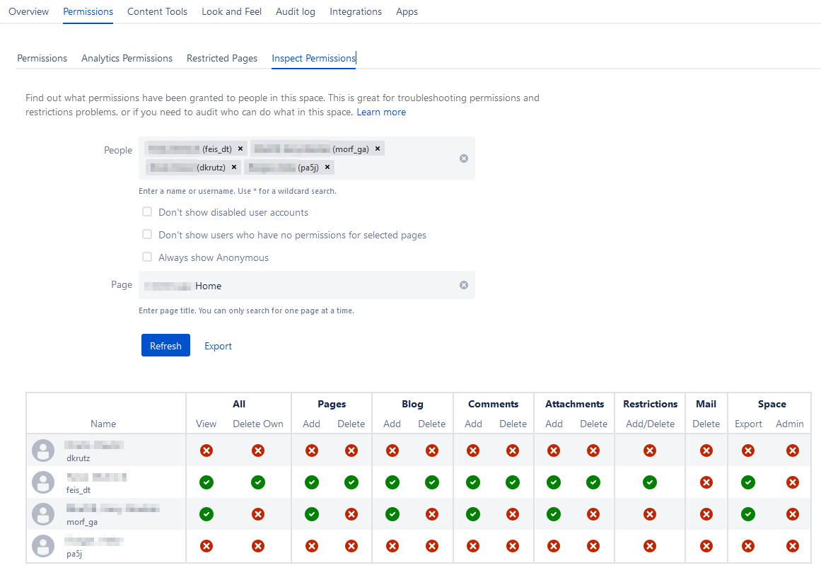Click feis_dt Space Admin red cross
The height and width of the screenshot is (575, 821).
[x=793, y=482]
